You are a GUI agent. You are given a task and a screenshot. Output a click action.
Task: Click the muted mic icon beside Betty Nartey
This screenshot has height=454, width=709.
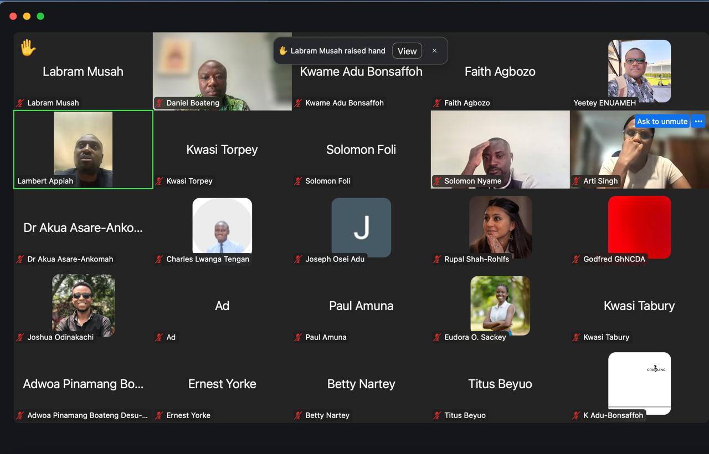pos(299,415)
